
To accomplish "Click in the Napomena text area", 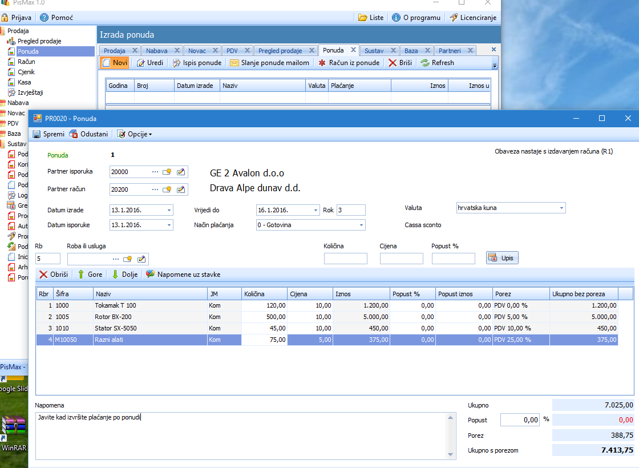I will point(240,436).
